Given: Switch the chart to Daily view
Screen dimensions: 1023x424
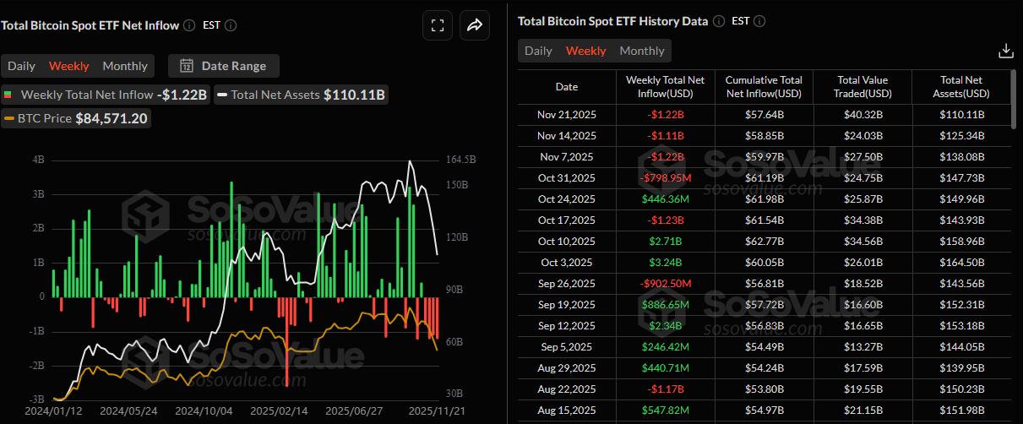Looking at the screenshot, I should [22, 66].
